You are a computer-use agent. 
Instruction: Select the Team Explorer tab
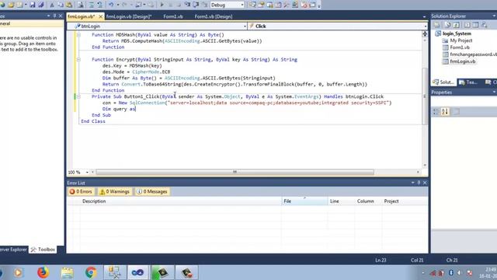[468, 82]
